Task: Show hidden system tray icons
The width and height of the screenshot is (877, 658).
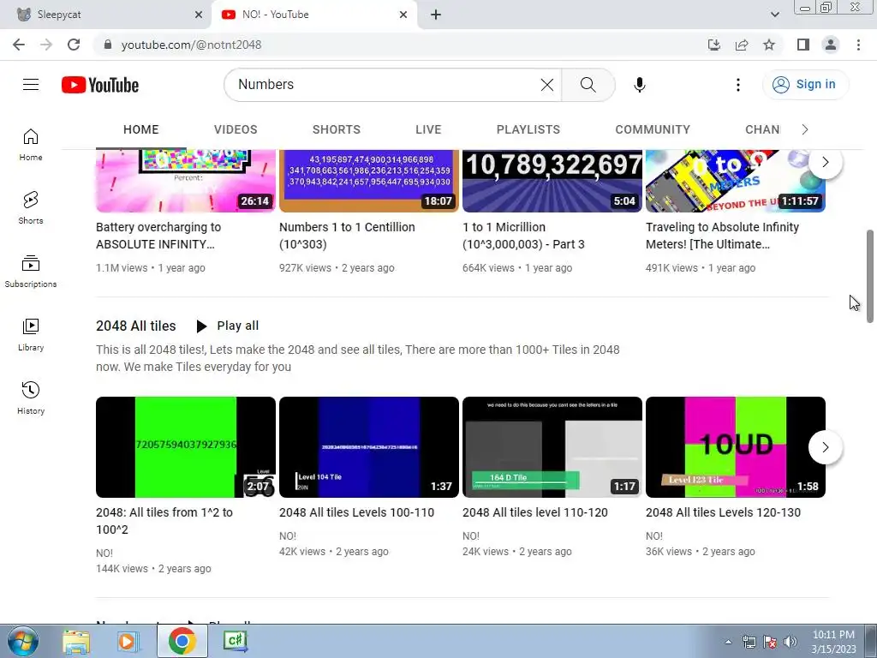Action: [x=728, y=642]
